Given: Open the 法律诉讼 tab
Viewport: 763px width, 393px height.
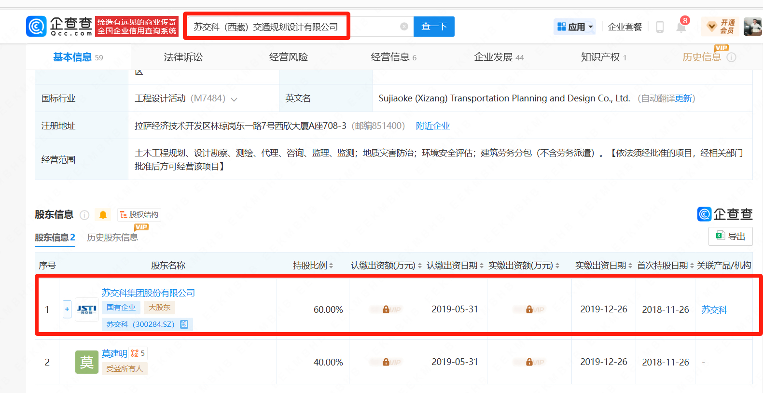Looking at the screenshot, I should pyautogui.click(x=183, y=57).
